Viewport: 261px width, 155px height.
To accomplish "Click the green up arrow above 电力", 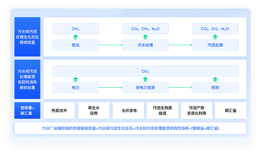I will pyautogui.click(x=76, y=79).
